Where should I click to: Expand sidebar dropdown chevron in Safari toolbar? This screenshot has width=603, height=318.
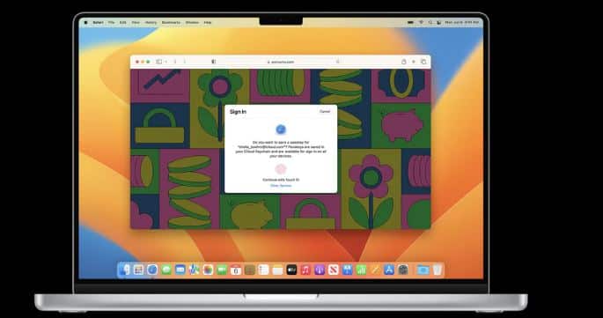165,62
